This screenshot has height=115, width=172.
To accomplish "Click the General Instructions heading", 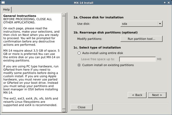I will click(20, 16).
